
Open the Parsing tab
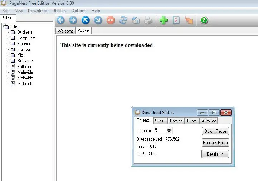click(x=176, y=121)
